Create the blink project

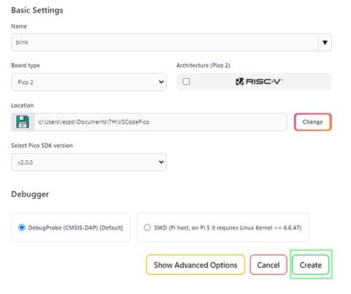pos(311,265)
